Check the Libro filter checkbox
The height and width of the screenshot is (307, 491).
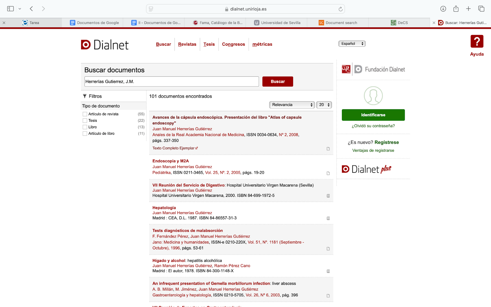(x=85, y=127)
